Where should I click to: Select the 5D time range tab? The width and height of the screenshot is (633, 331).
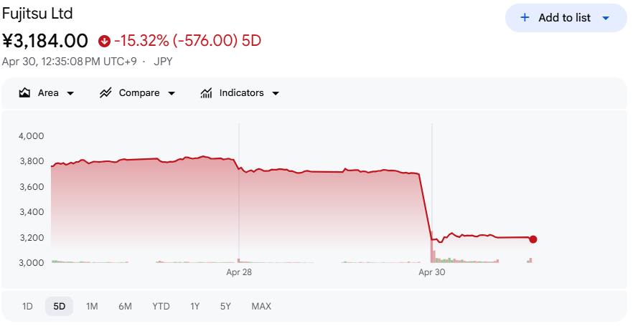59,307
